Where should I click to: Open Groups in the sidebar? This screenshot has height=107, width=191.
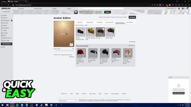[x=4, y=33]
